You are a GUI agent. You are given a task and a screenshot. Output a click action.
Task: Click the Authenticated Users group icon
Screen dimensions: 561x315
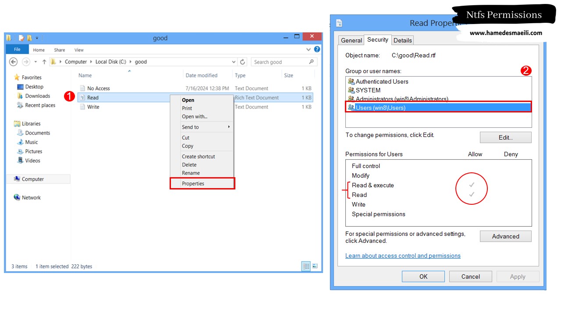(x=351, y=81)
